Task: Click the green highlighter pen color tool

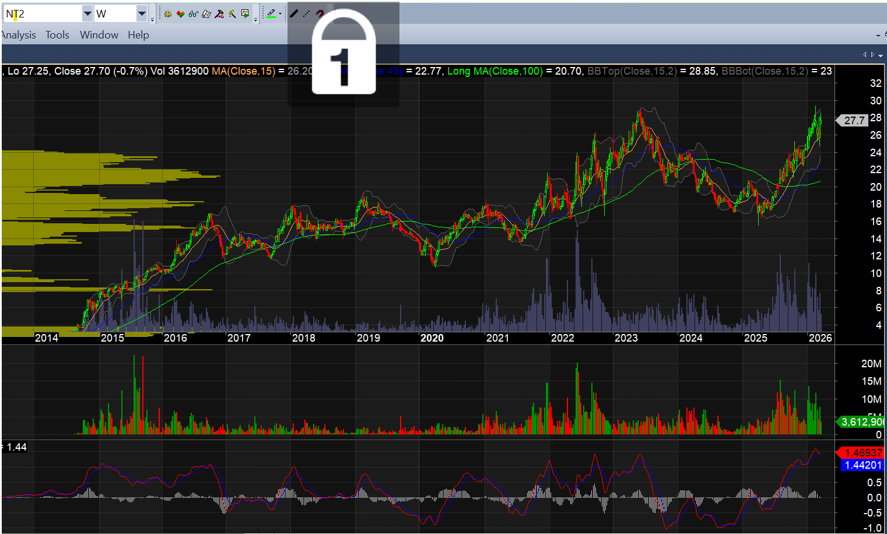Action: click(x=271, y=13)
